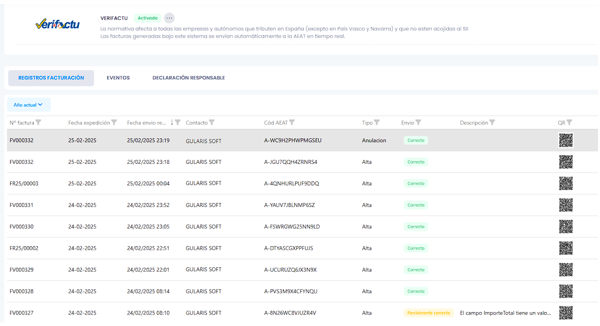
Task: Filter the Envío column
Action: coord(418,122)
